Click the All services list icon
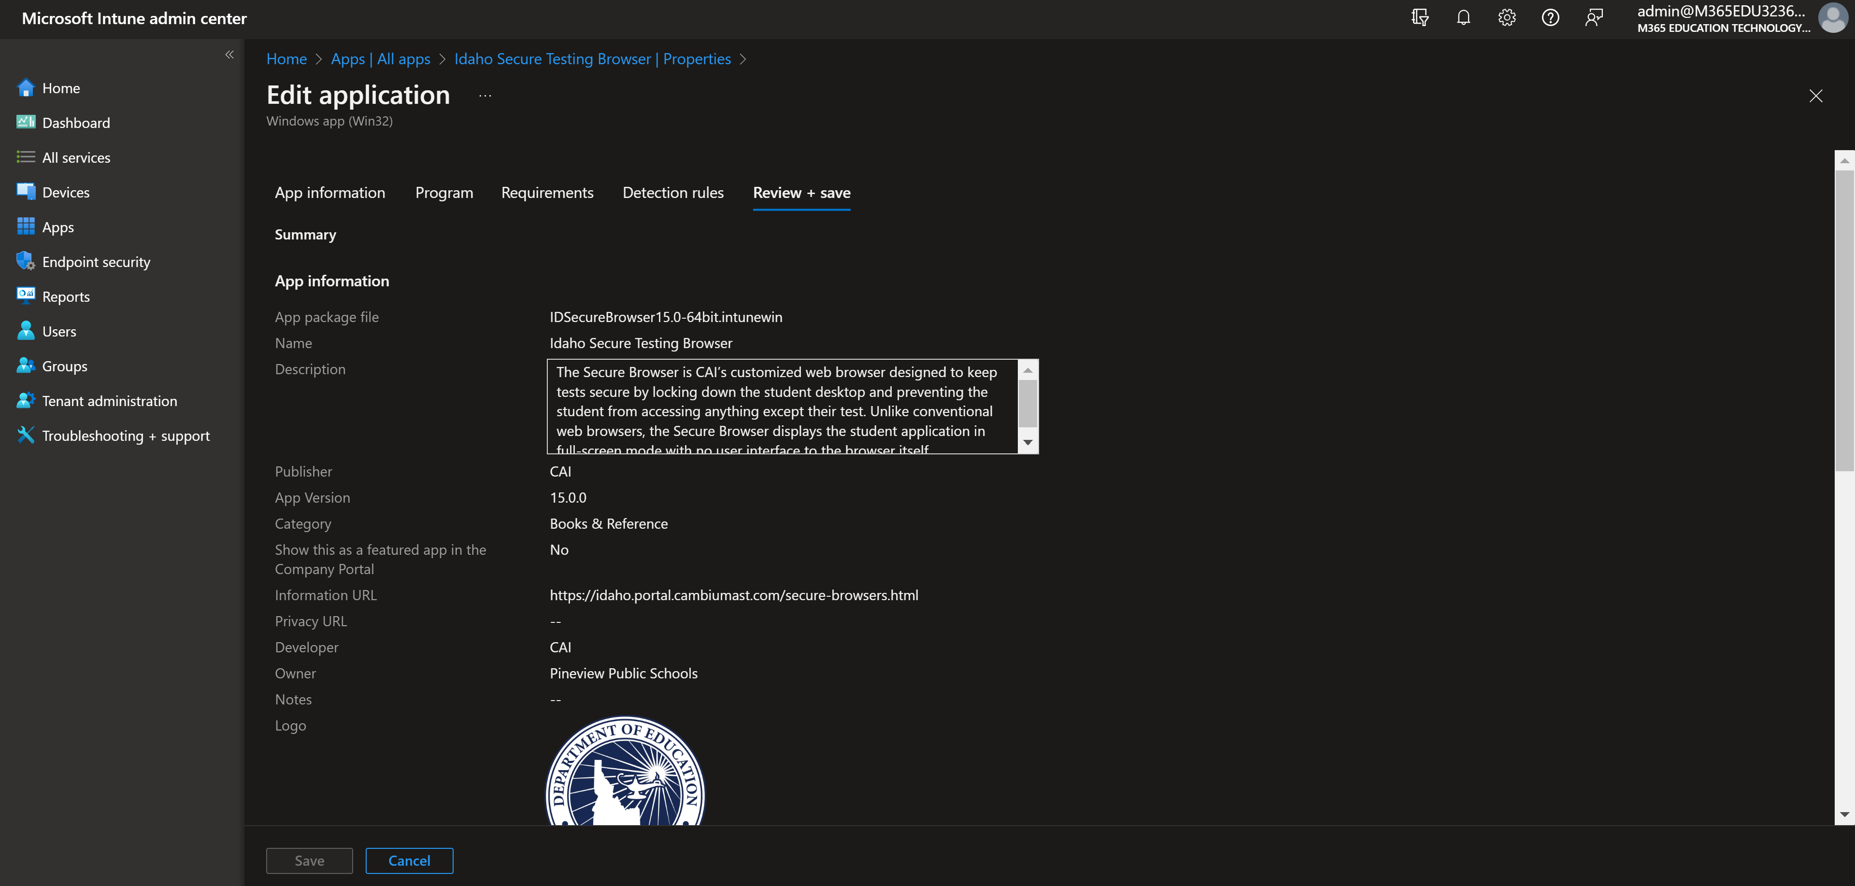The image size is (1855, 886). (x=26, y=157)
